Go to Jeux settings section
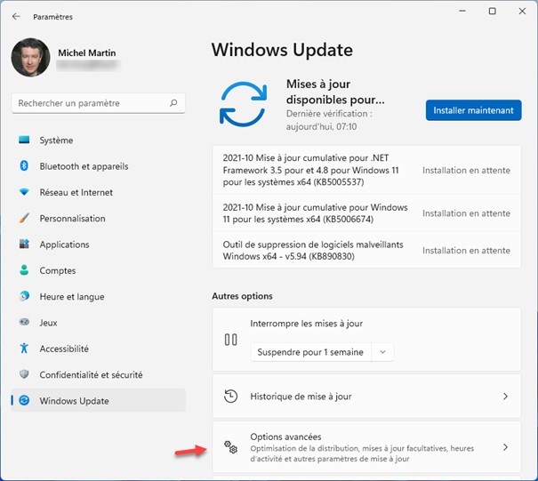 (48, 323)
